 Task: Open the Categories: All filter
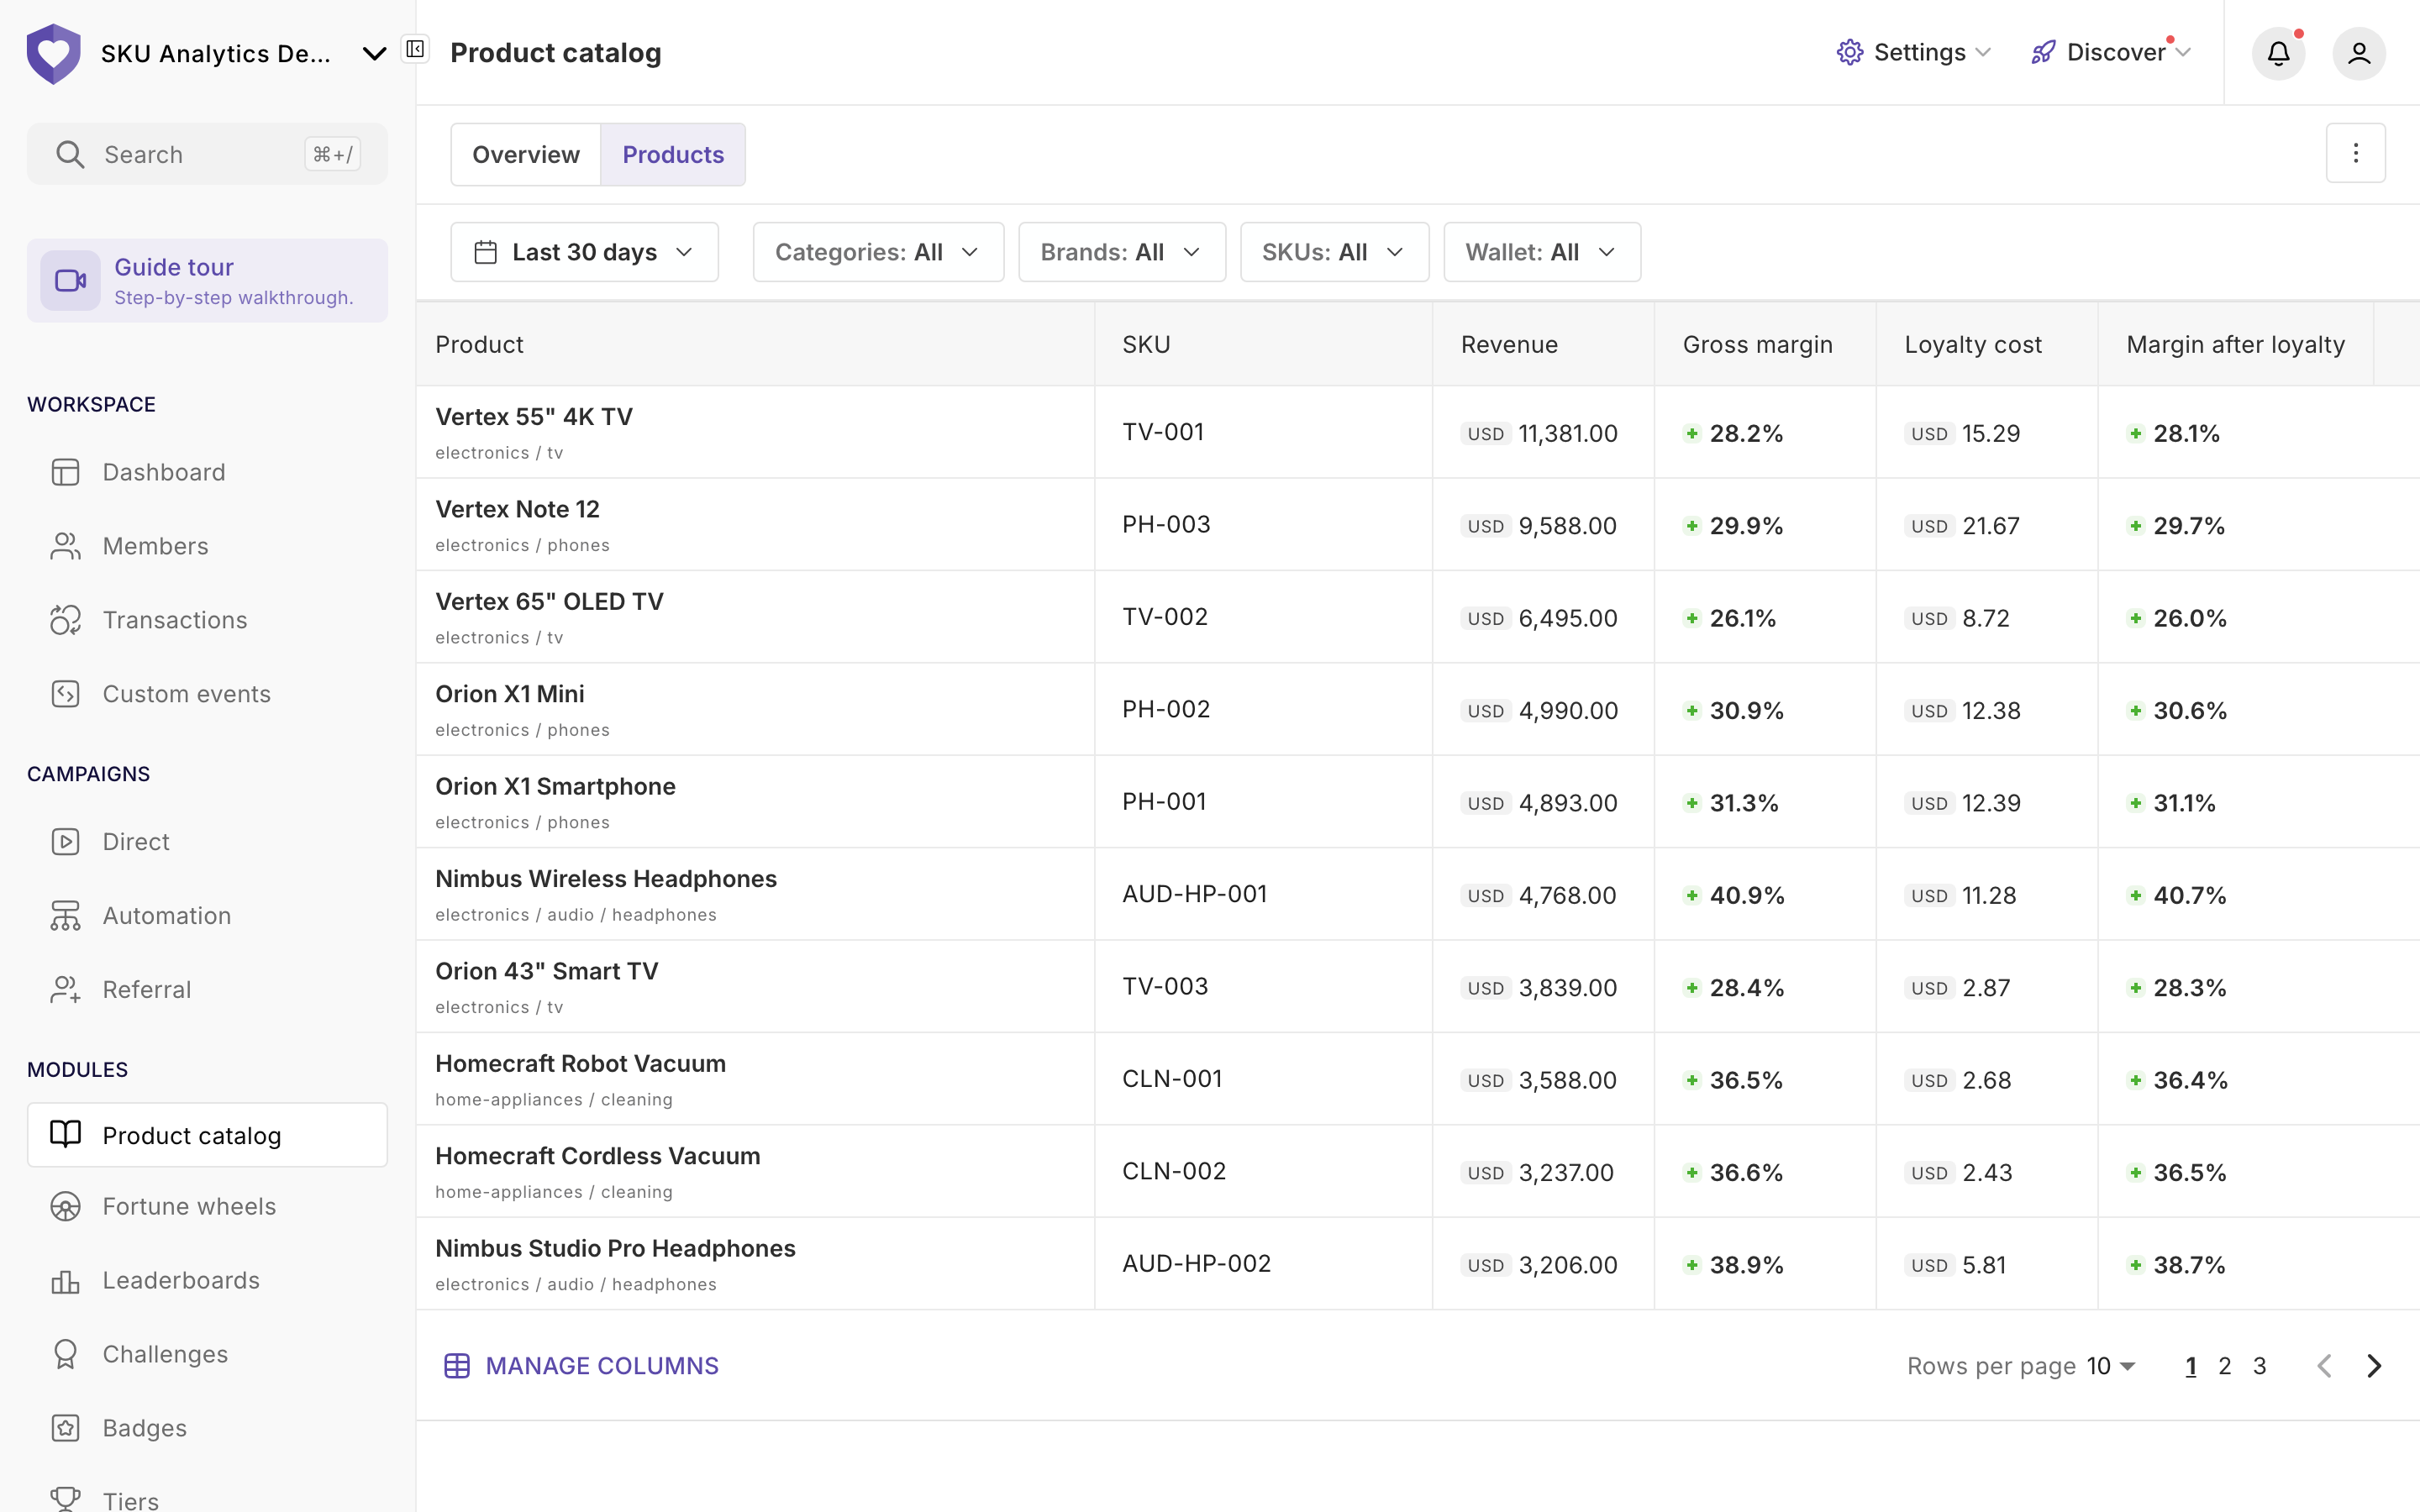(x=878, y=252)
